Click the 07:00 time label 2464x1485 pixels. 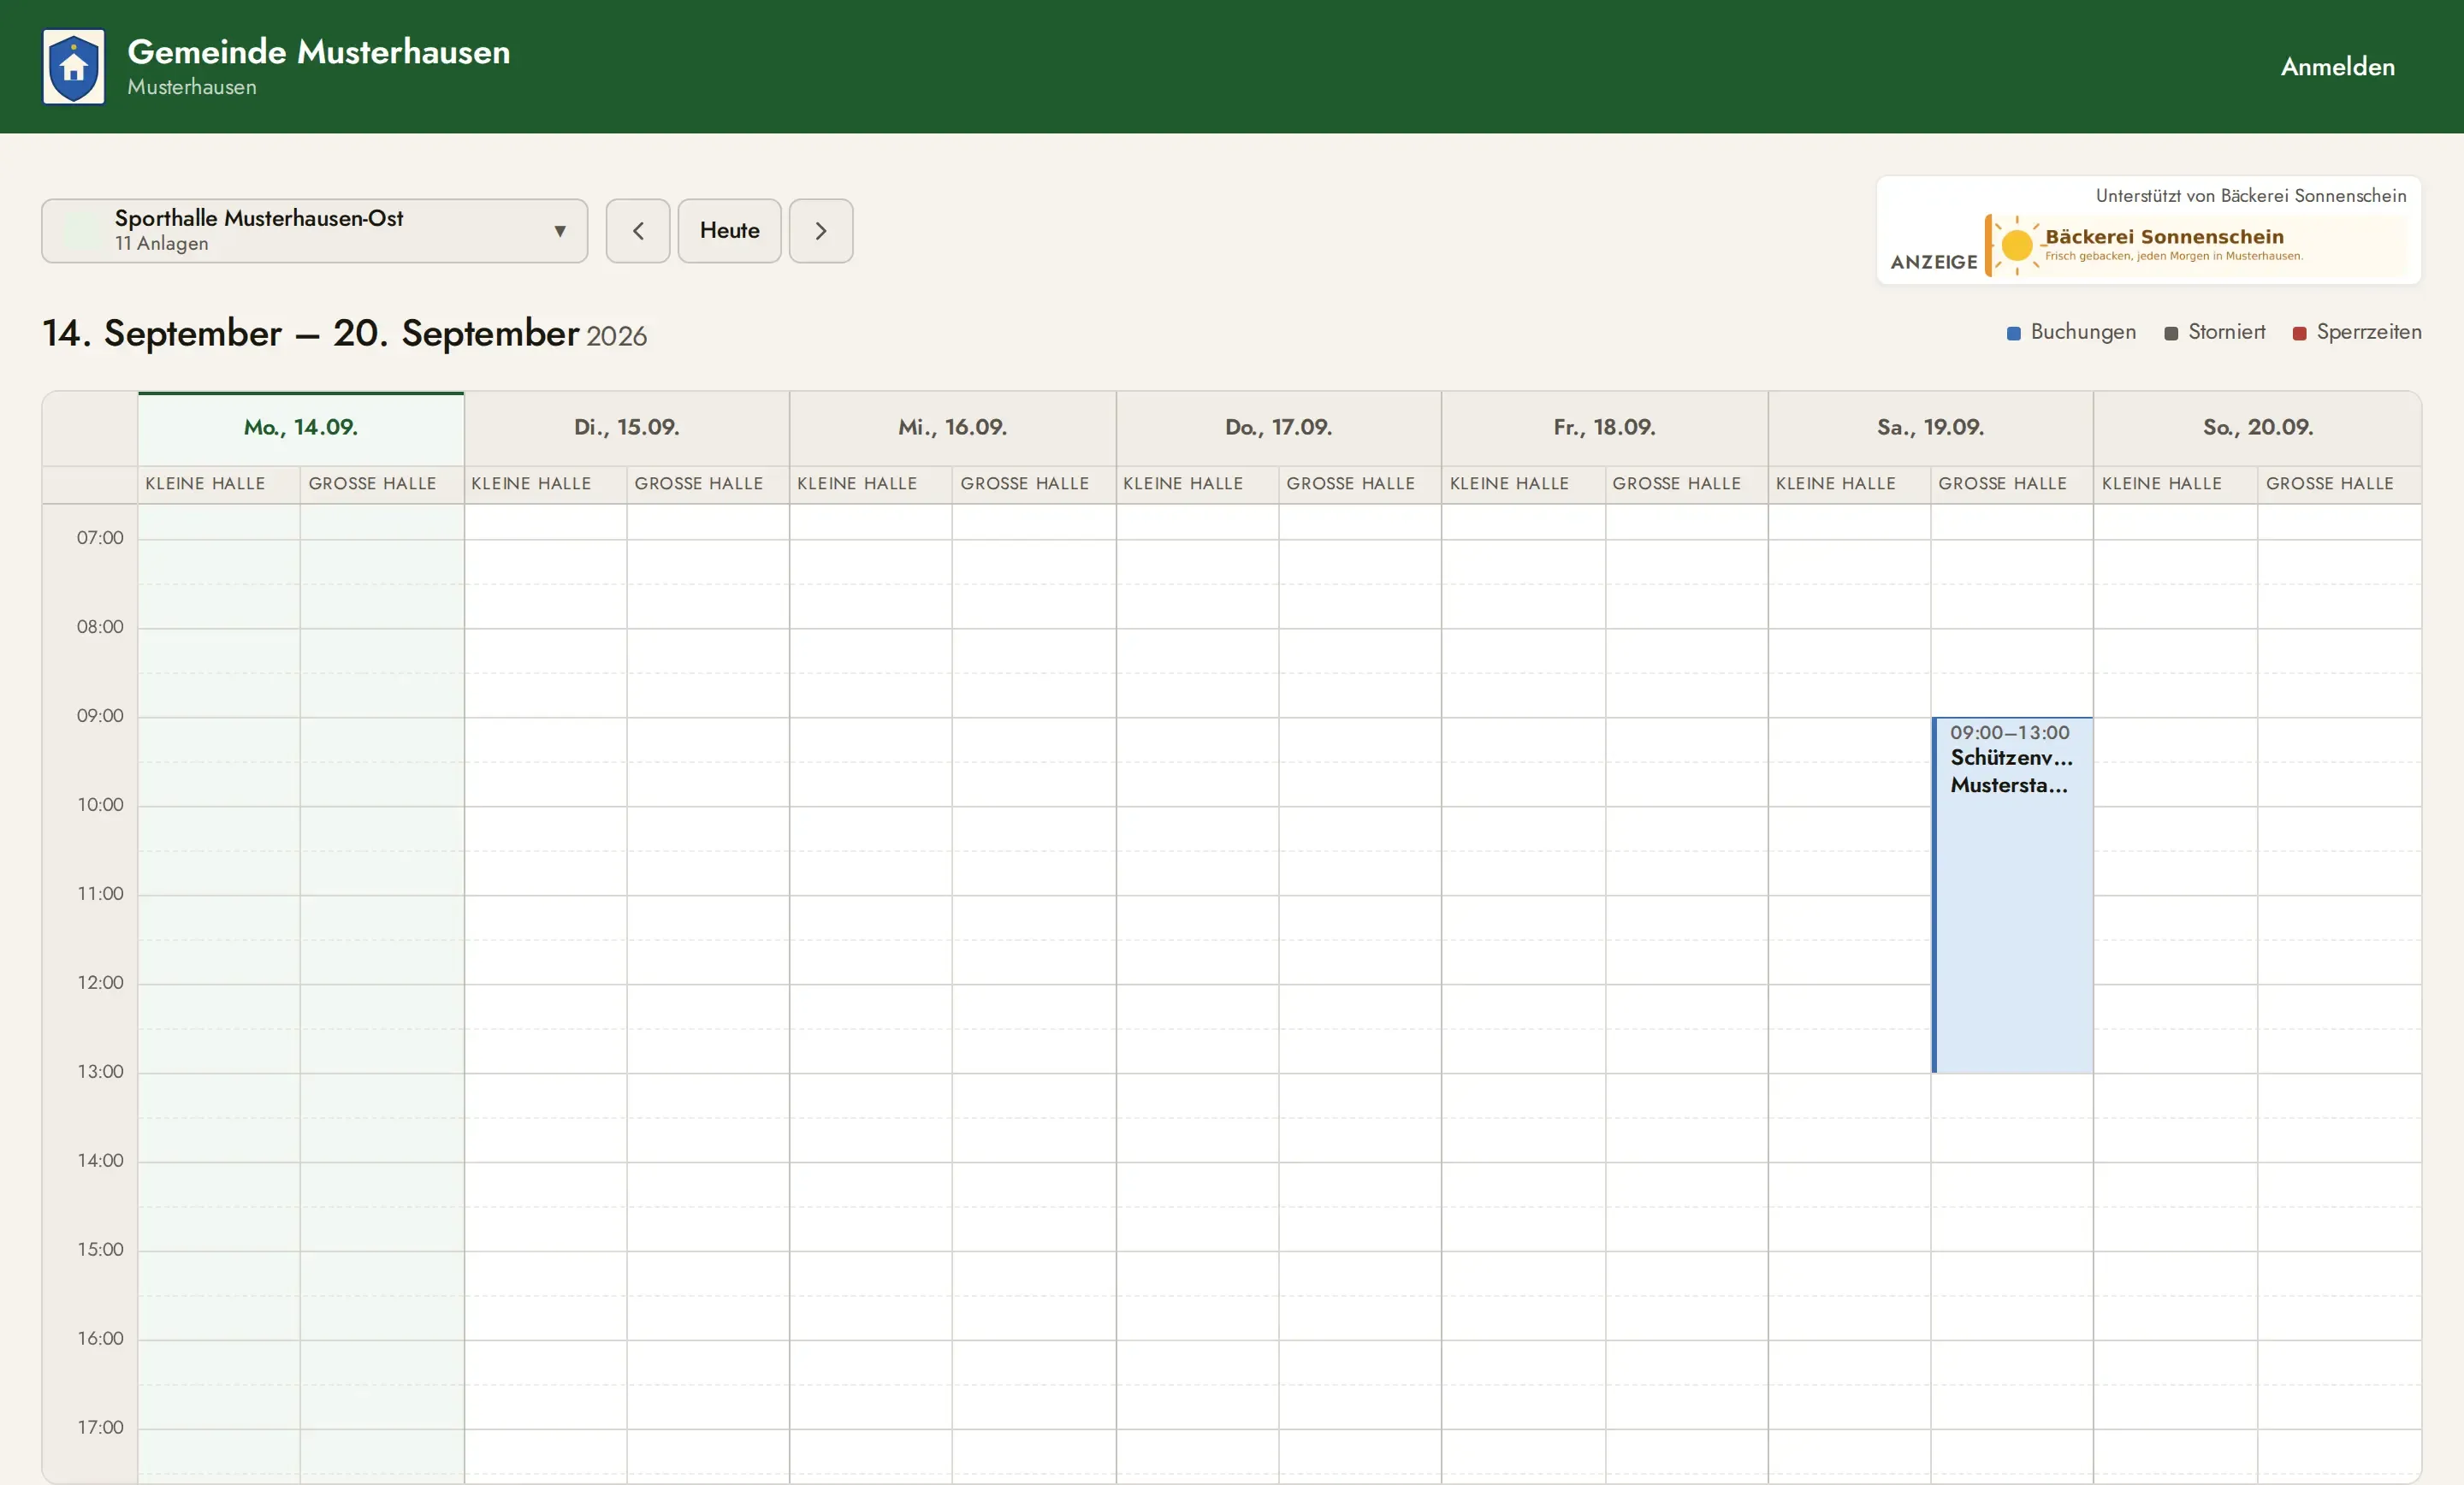(x=100, y=538)
